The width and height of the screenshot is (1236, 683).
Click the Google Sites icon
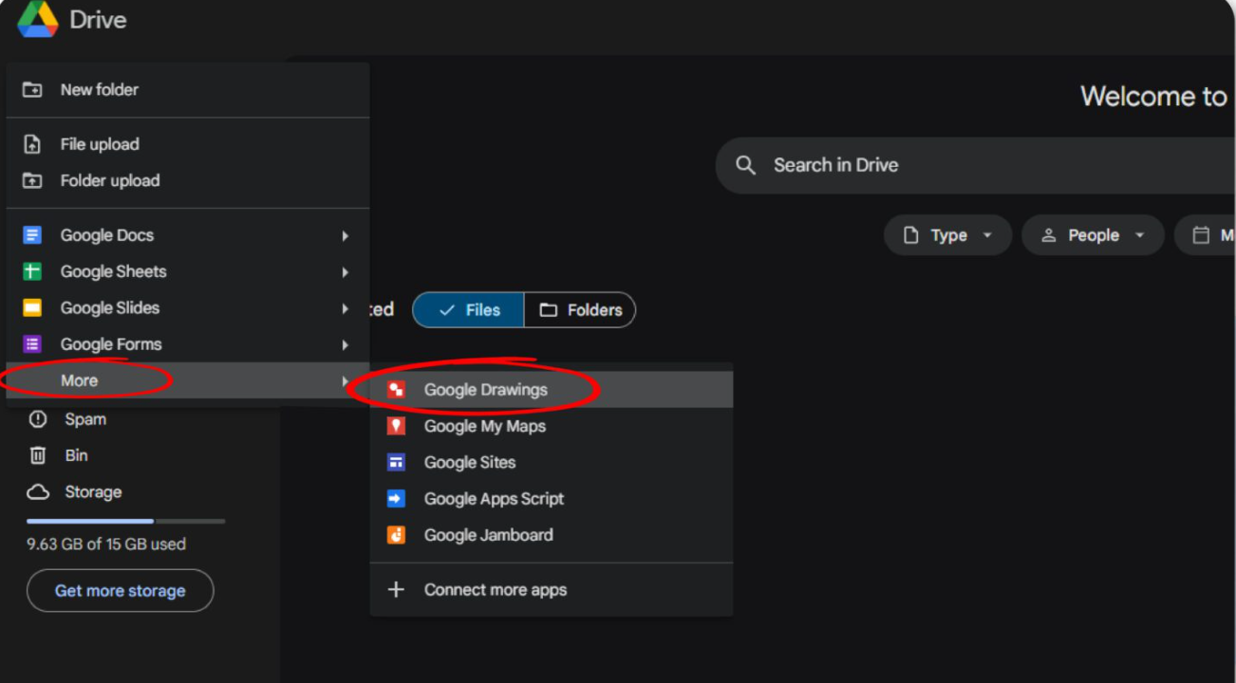pyautogui.click(x=396, y=463)
